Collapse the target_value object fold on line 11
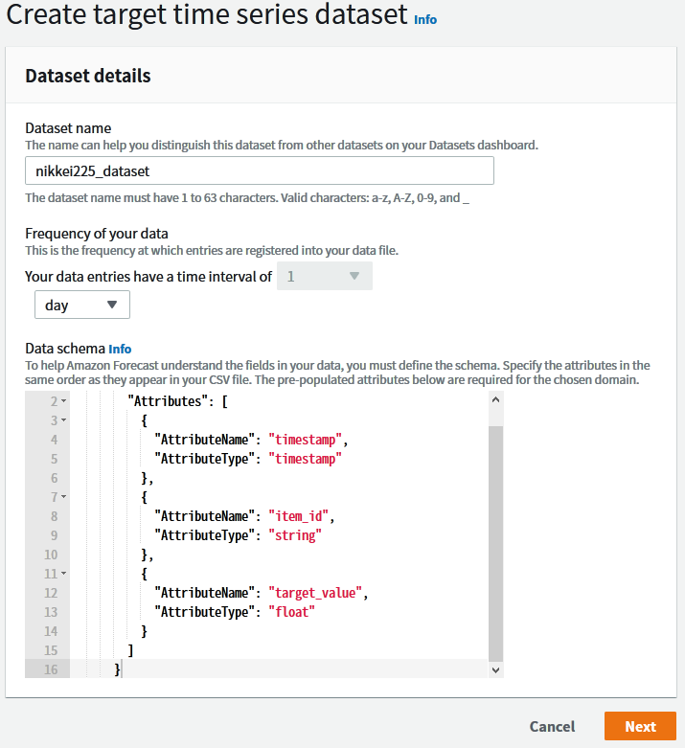The height and width of the screenshot is (748, 685). (63, 574)
